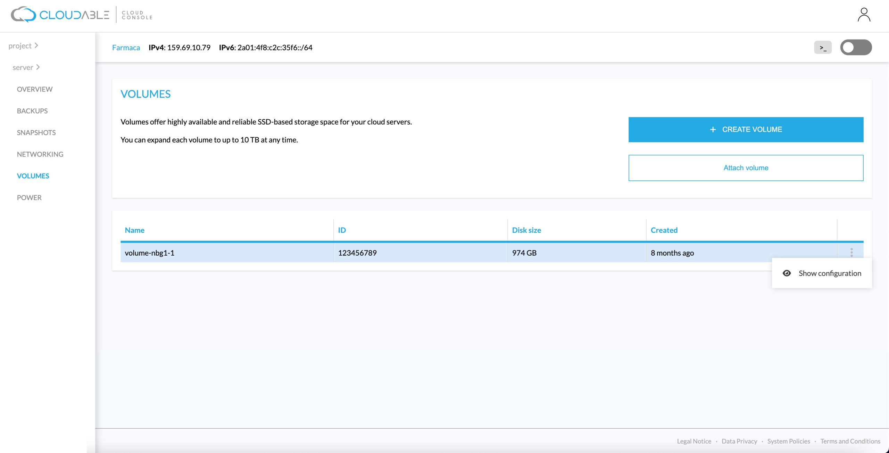Open the Farmaca server link

point(126,48)
